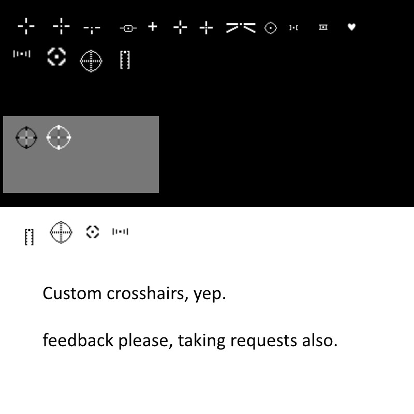This screenshot has width=414, height=414.
Task: Select the small rectangle box crosshair
Action: coord(323,27)
